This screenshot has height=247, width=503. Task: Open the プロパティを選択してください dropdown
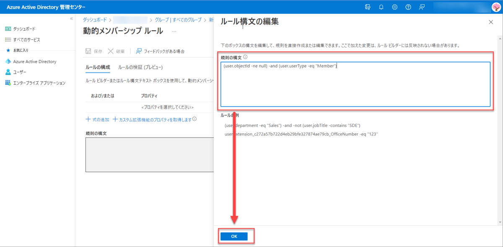[167, 107]
